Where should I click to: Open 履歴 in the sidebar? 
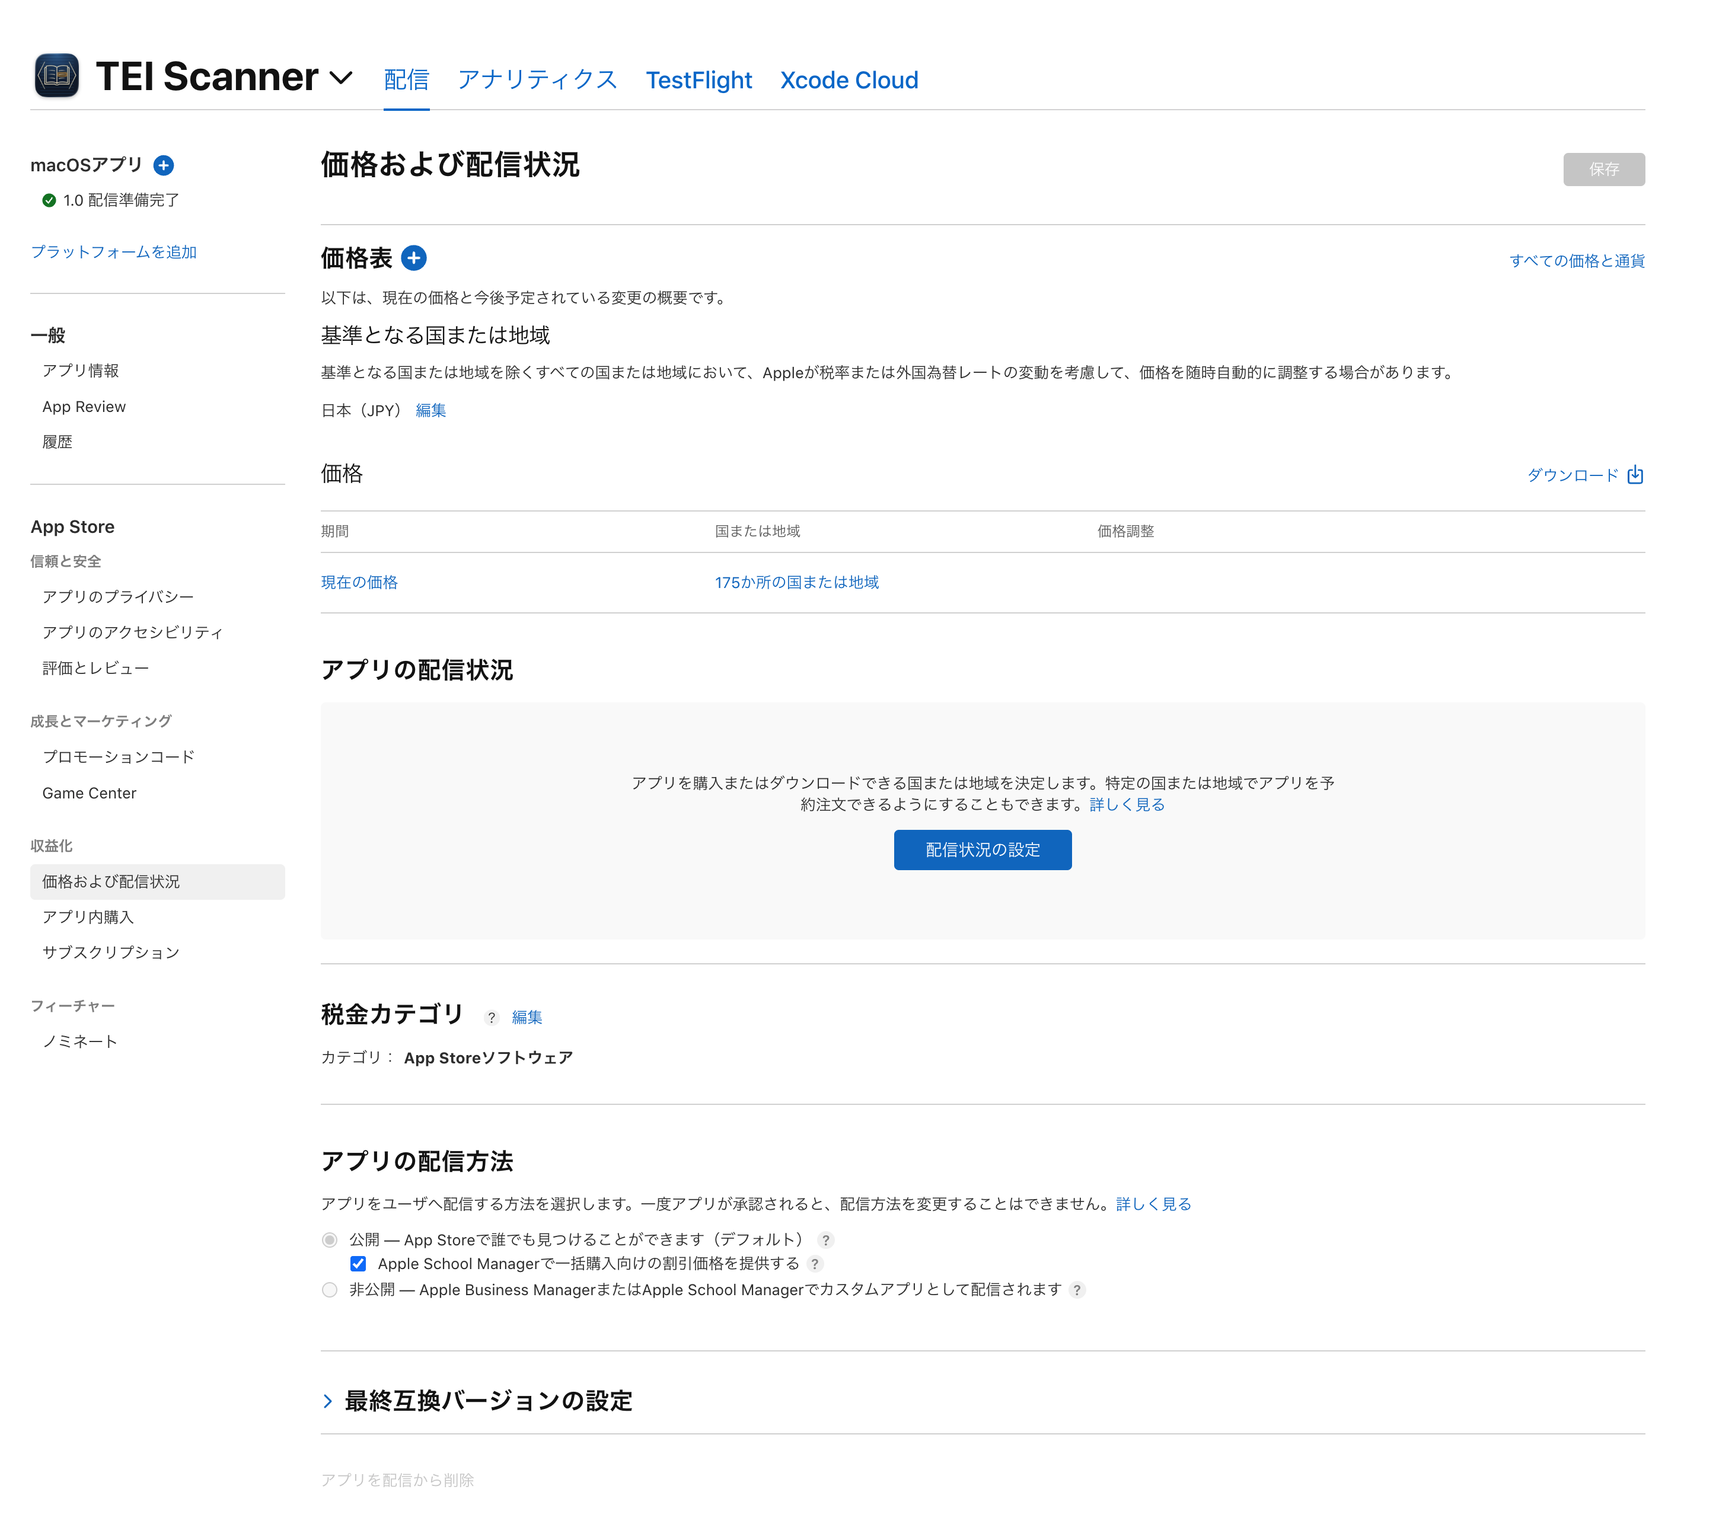57,442
